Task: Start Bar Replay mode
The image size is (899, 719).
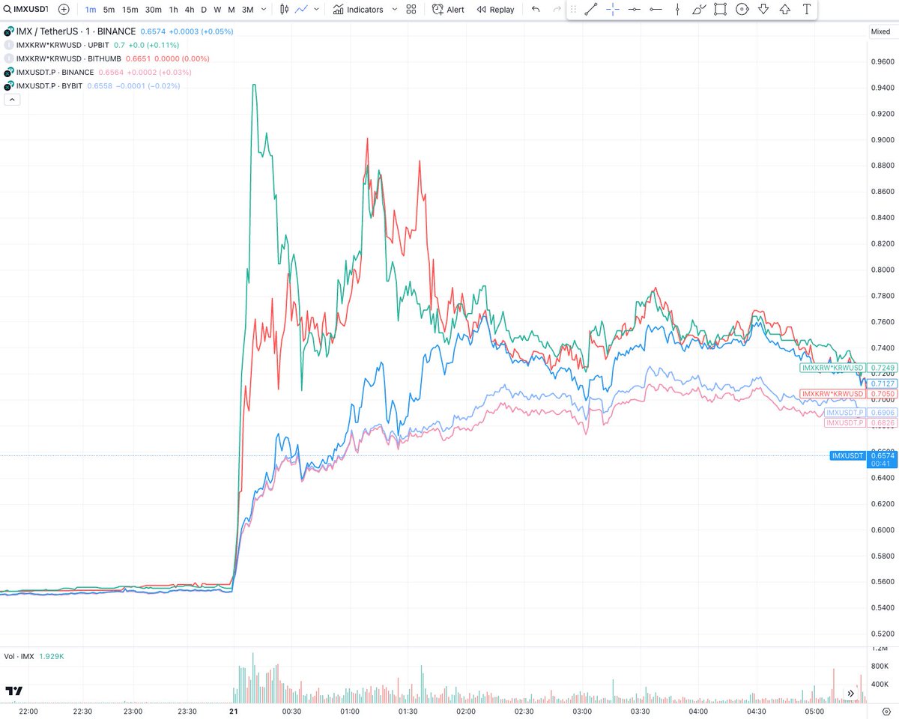Action: tap(494, 10)
